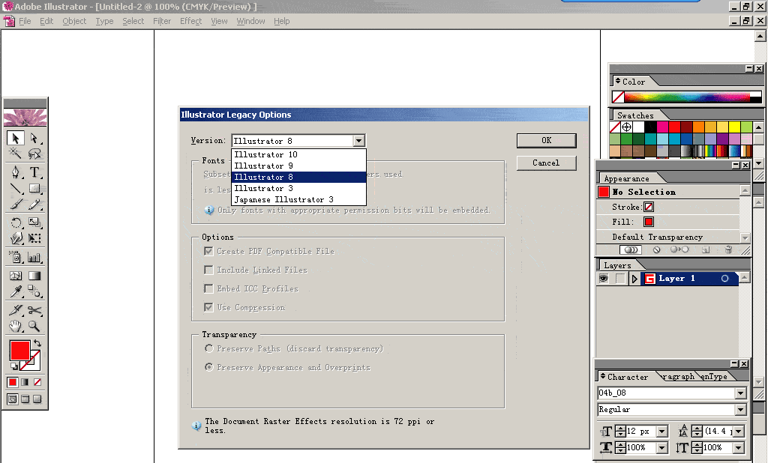Select the Pencil tool
Image resolution: width=768 pixels, height=463 pixels.
(34, 204)
